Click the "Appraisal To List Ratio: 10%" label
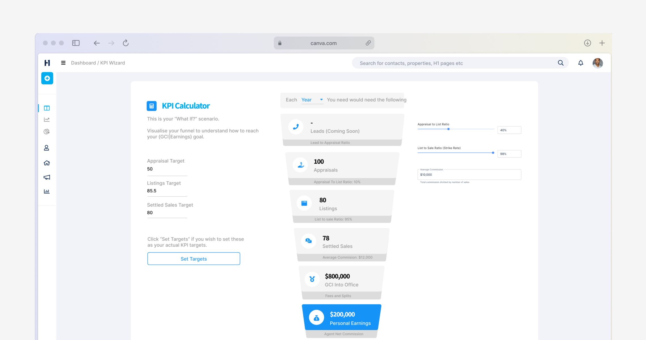646x340 pixels. (337, 182)
